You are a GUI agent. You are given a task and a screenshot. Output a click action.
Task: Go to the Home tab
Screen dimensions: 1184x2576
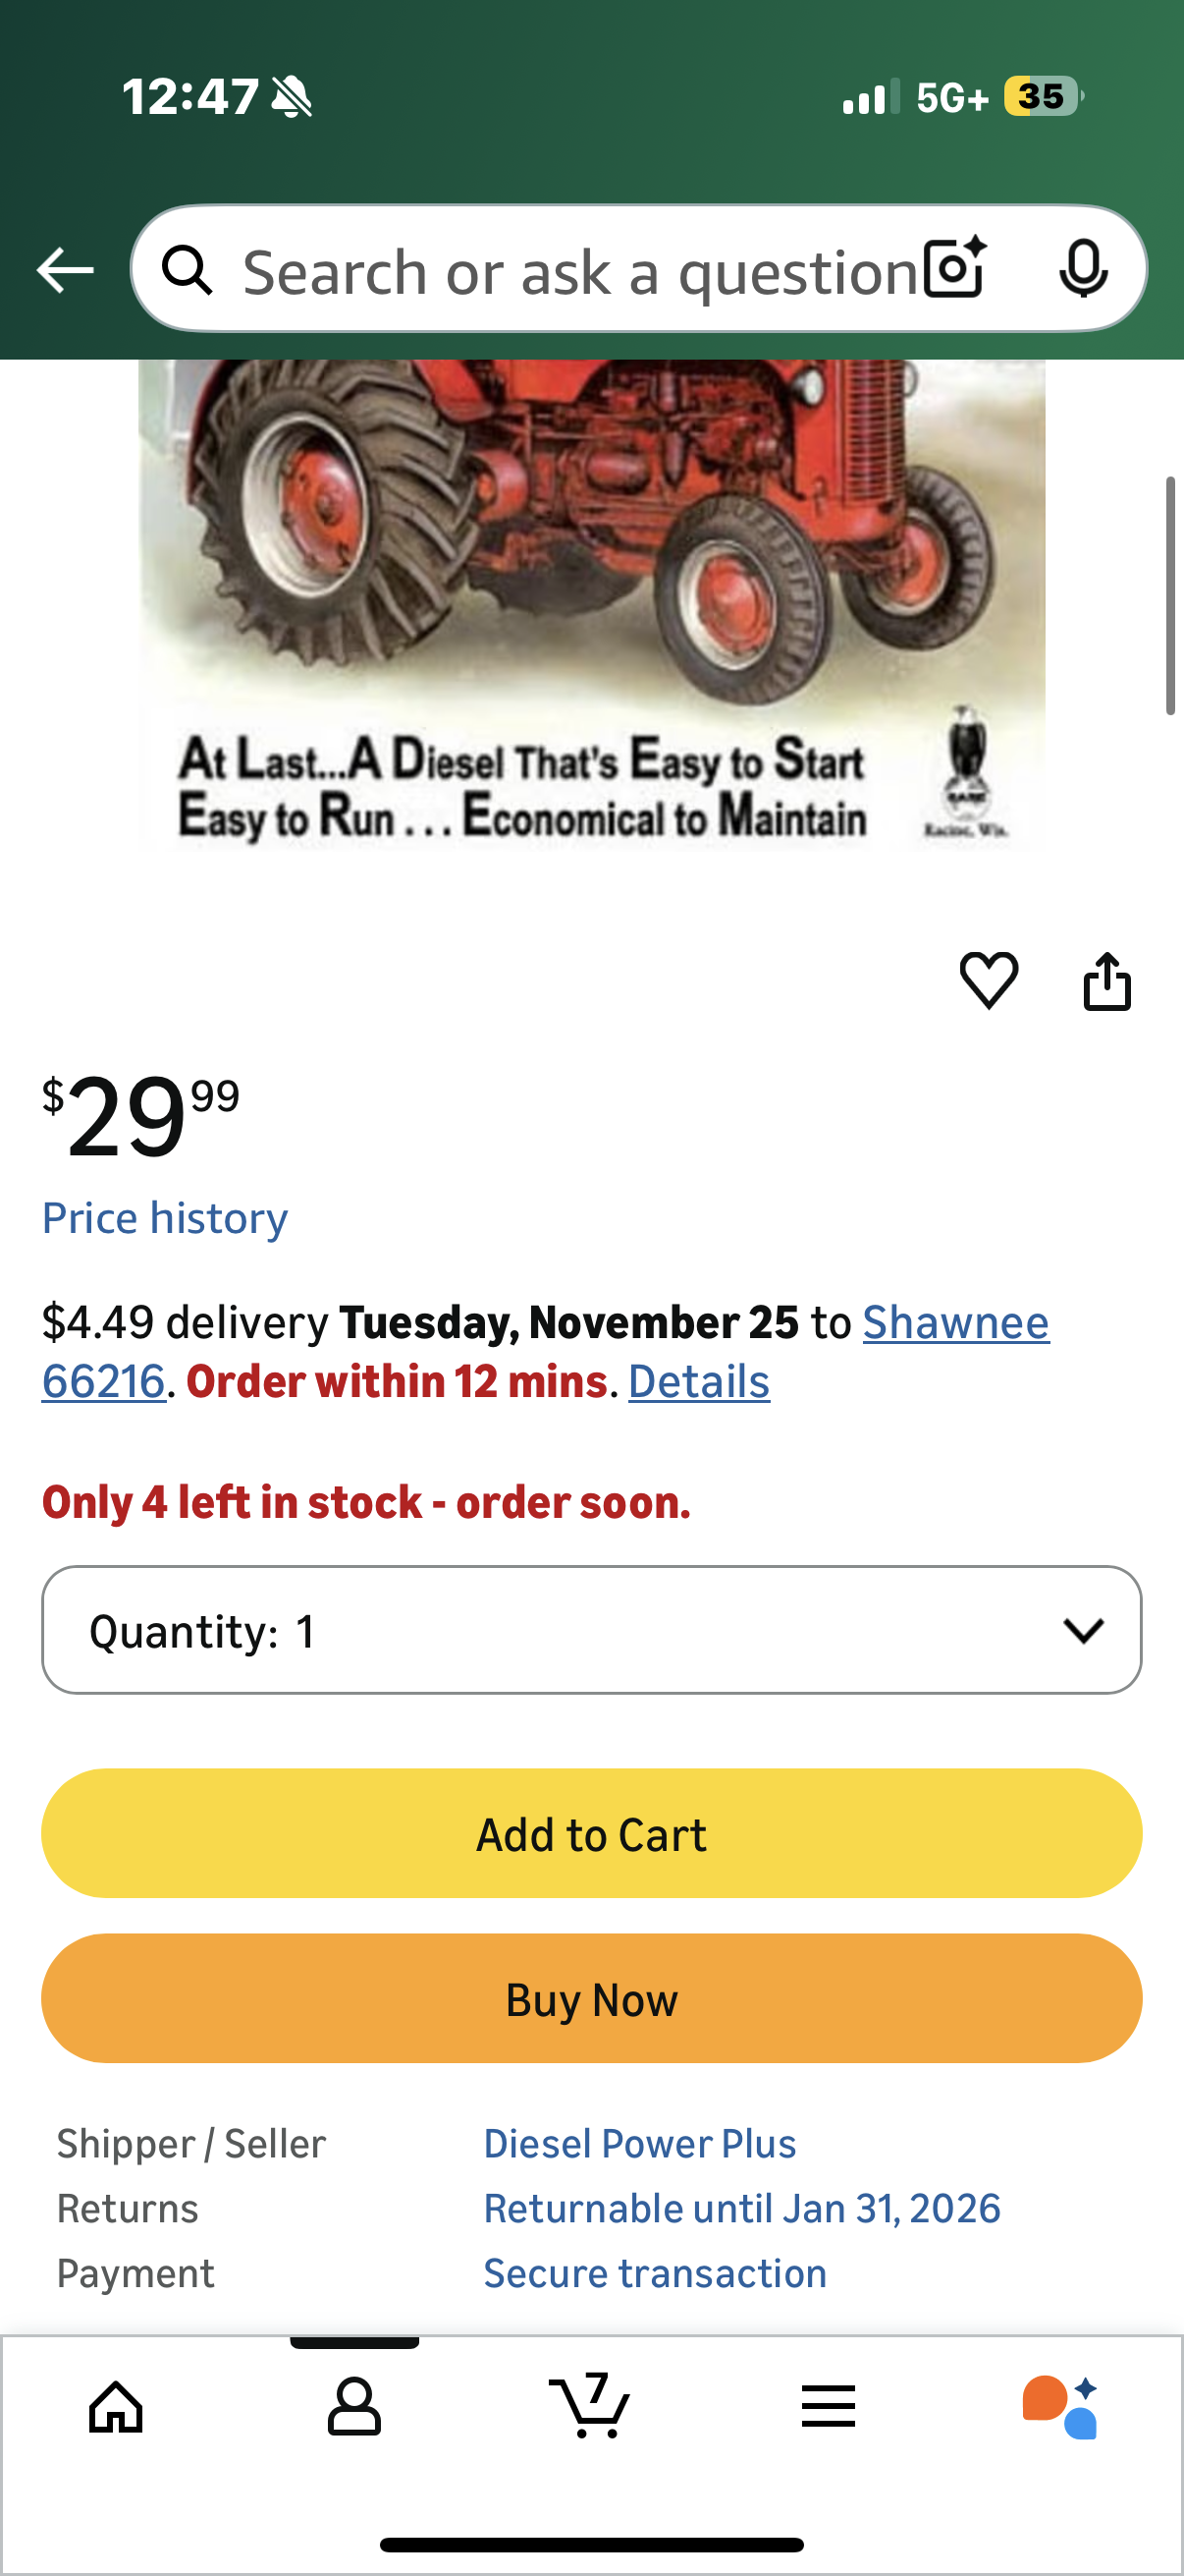pyautogui.click(x=116, y=2406)
